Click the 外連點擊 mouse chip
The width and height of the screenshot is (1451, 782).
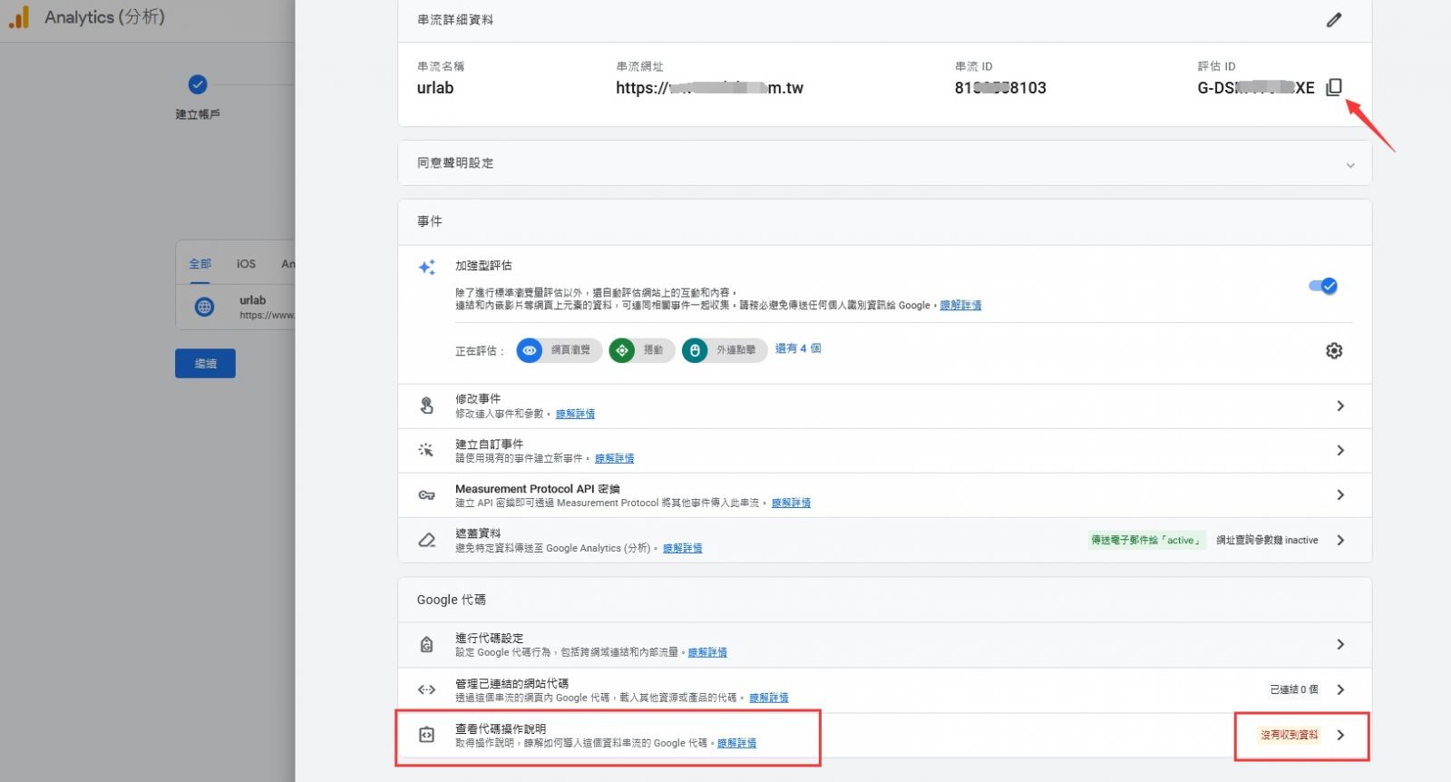tap(724, 350)
